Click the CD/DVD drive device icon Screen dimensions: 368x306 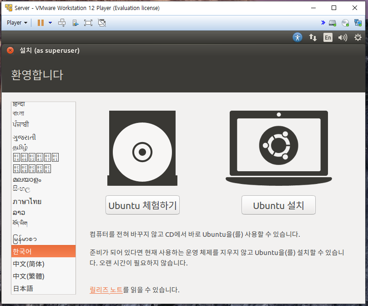pos(345,23)
